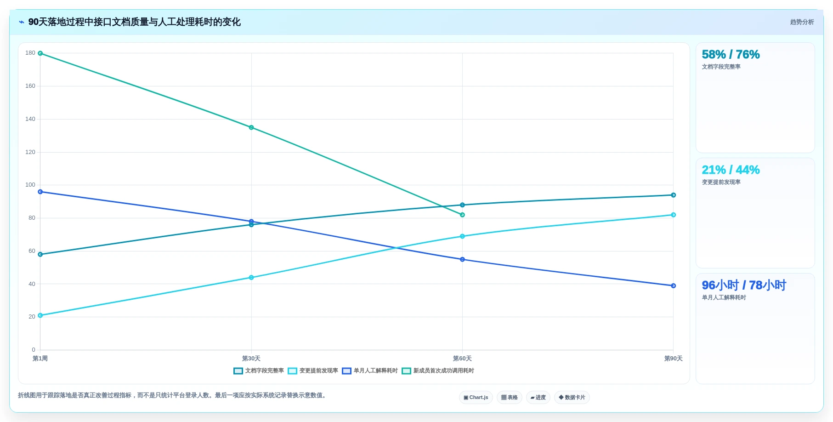Click the green 135 data point at 第30天
Image resolution: width=833 pixels, height=422 pixels.
[251, 127]
